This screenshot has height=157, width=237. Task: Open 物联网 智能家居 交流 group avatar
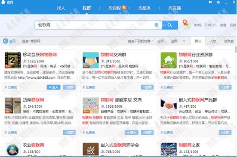(x=91, y=106)
